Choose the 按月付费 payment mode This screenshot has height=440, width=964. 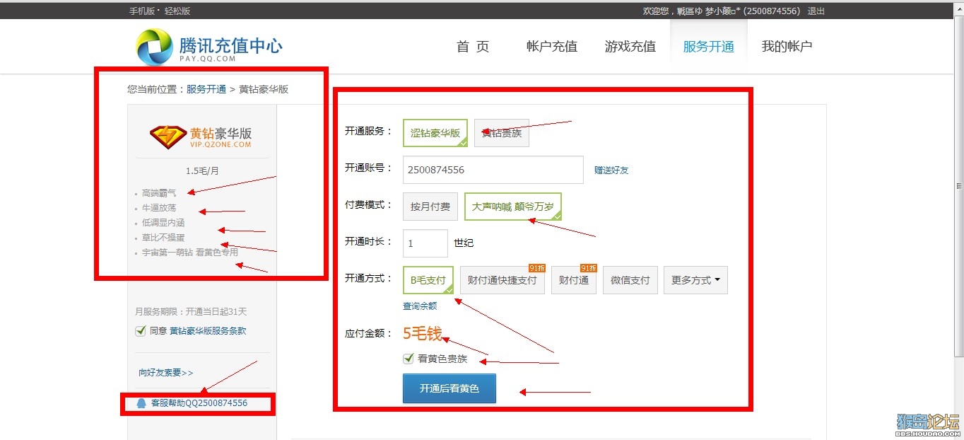click(430, 207)
